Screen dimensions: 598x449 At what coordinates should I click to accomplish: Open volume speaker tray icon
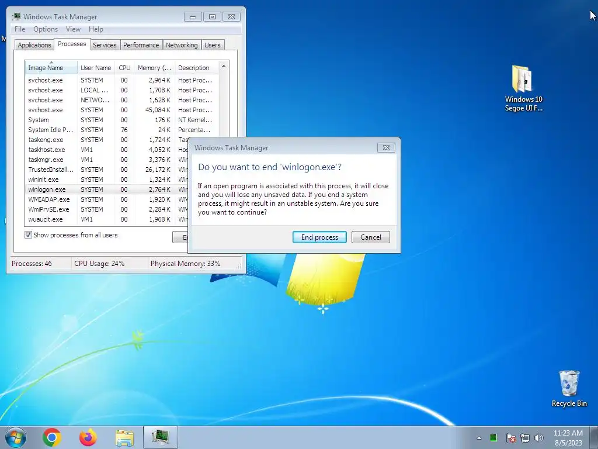pyautogui.click(x=539, y=438)
